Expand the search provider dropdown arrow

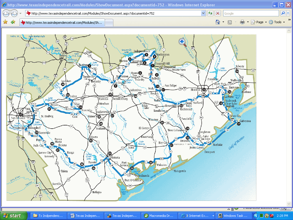click(288, 13)
